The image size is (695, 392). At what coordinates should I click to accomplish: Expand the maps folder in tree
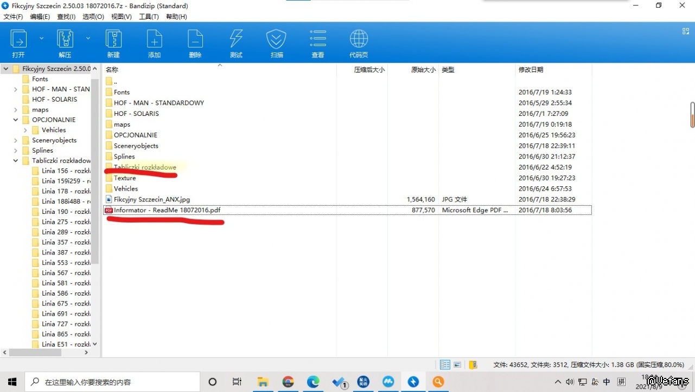(16, 110)
